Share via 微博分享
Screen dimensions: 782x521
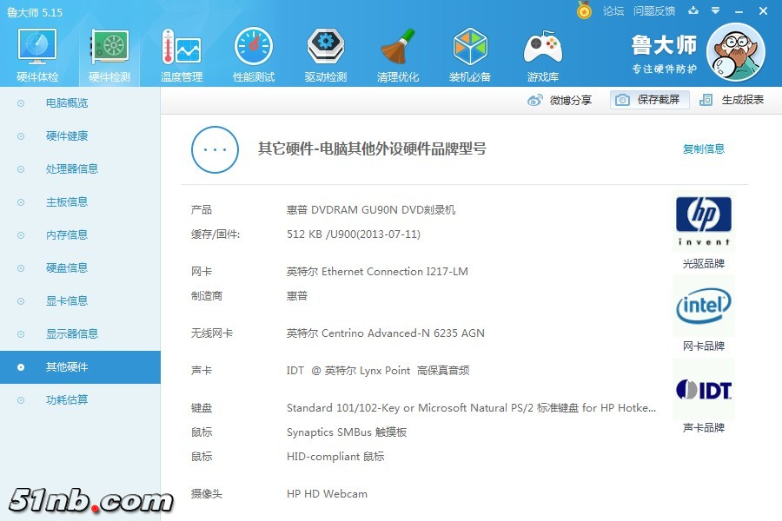[560, 100]
